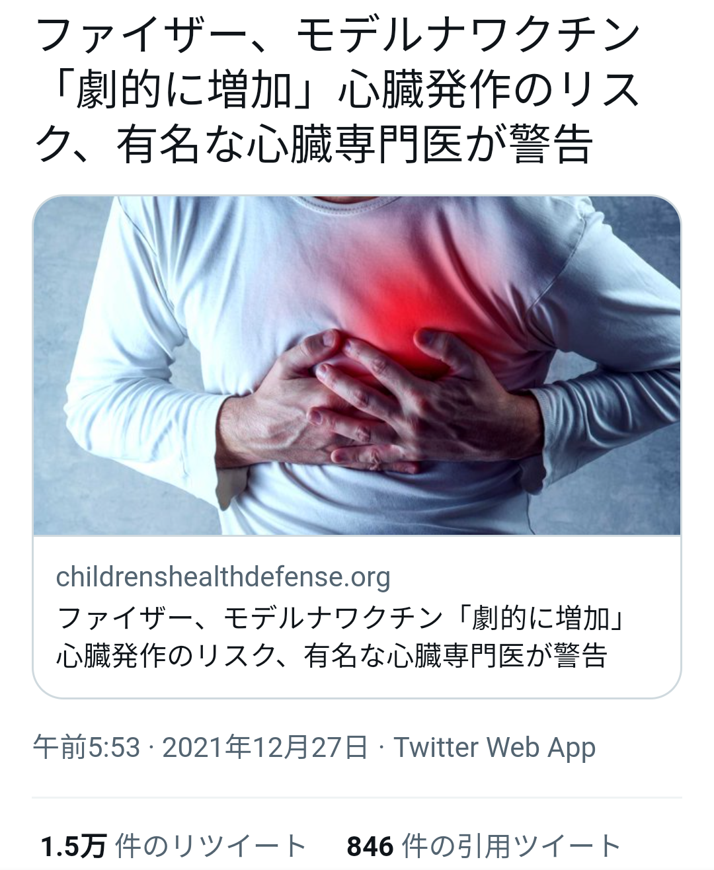Viewport: 714px width, 870px height.
Task: Click the 846 quote tweet count number
Action: (370, 846)
